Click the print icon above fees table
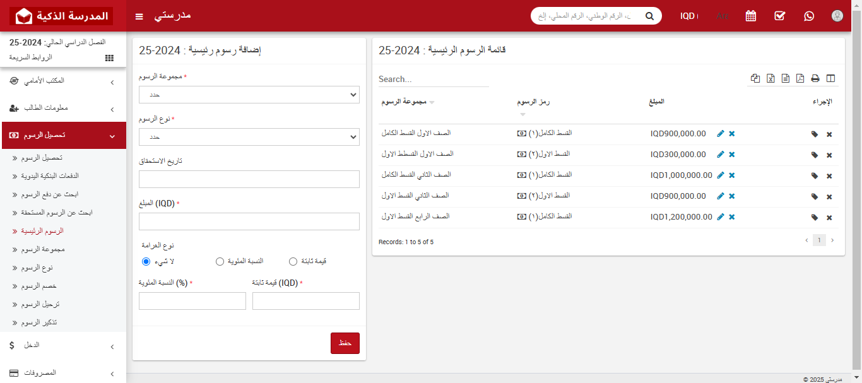The width and height of the screenshot is (862, 383). point(815,79)
